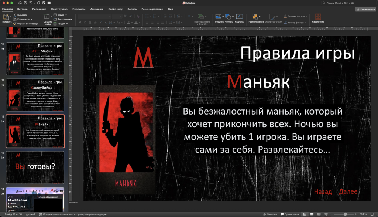
Task: Open the Анимация tab
Action: (x=97, y=9)
